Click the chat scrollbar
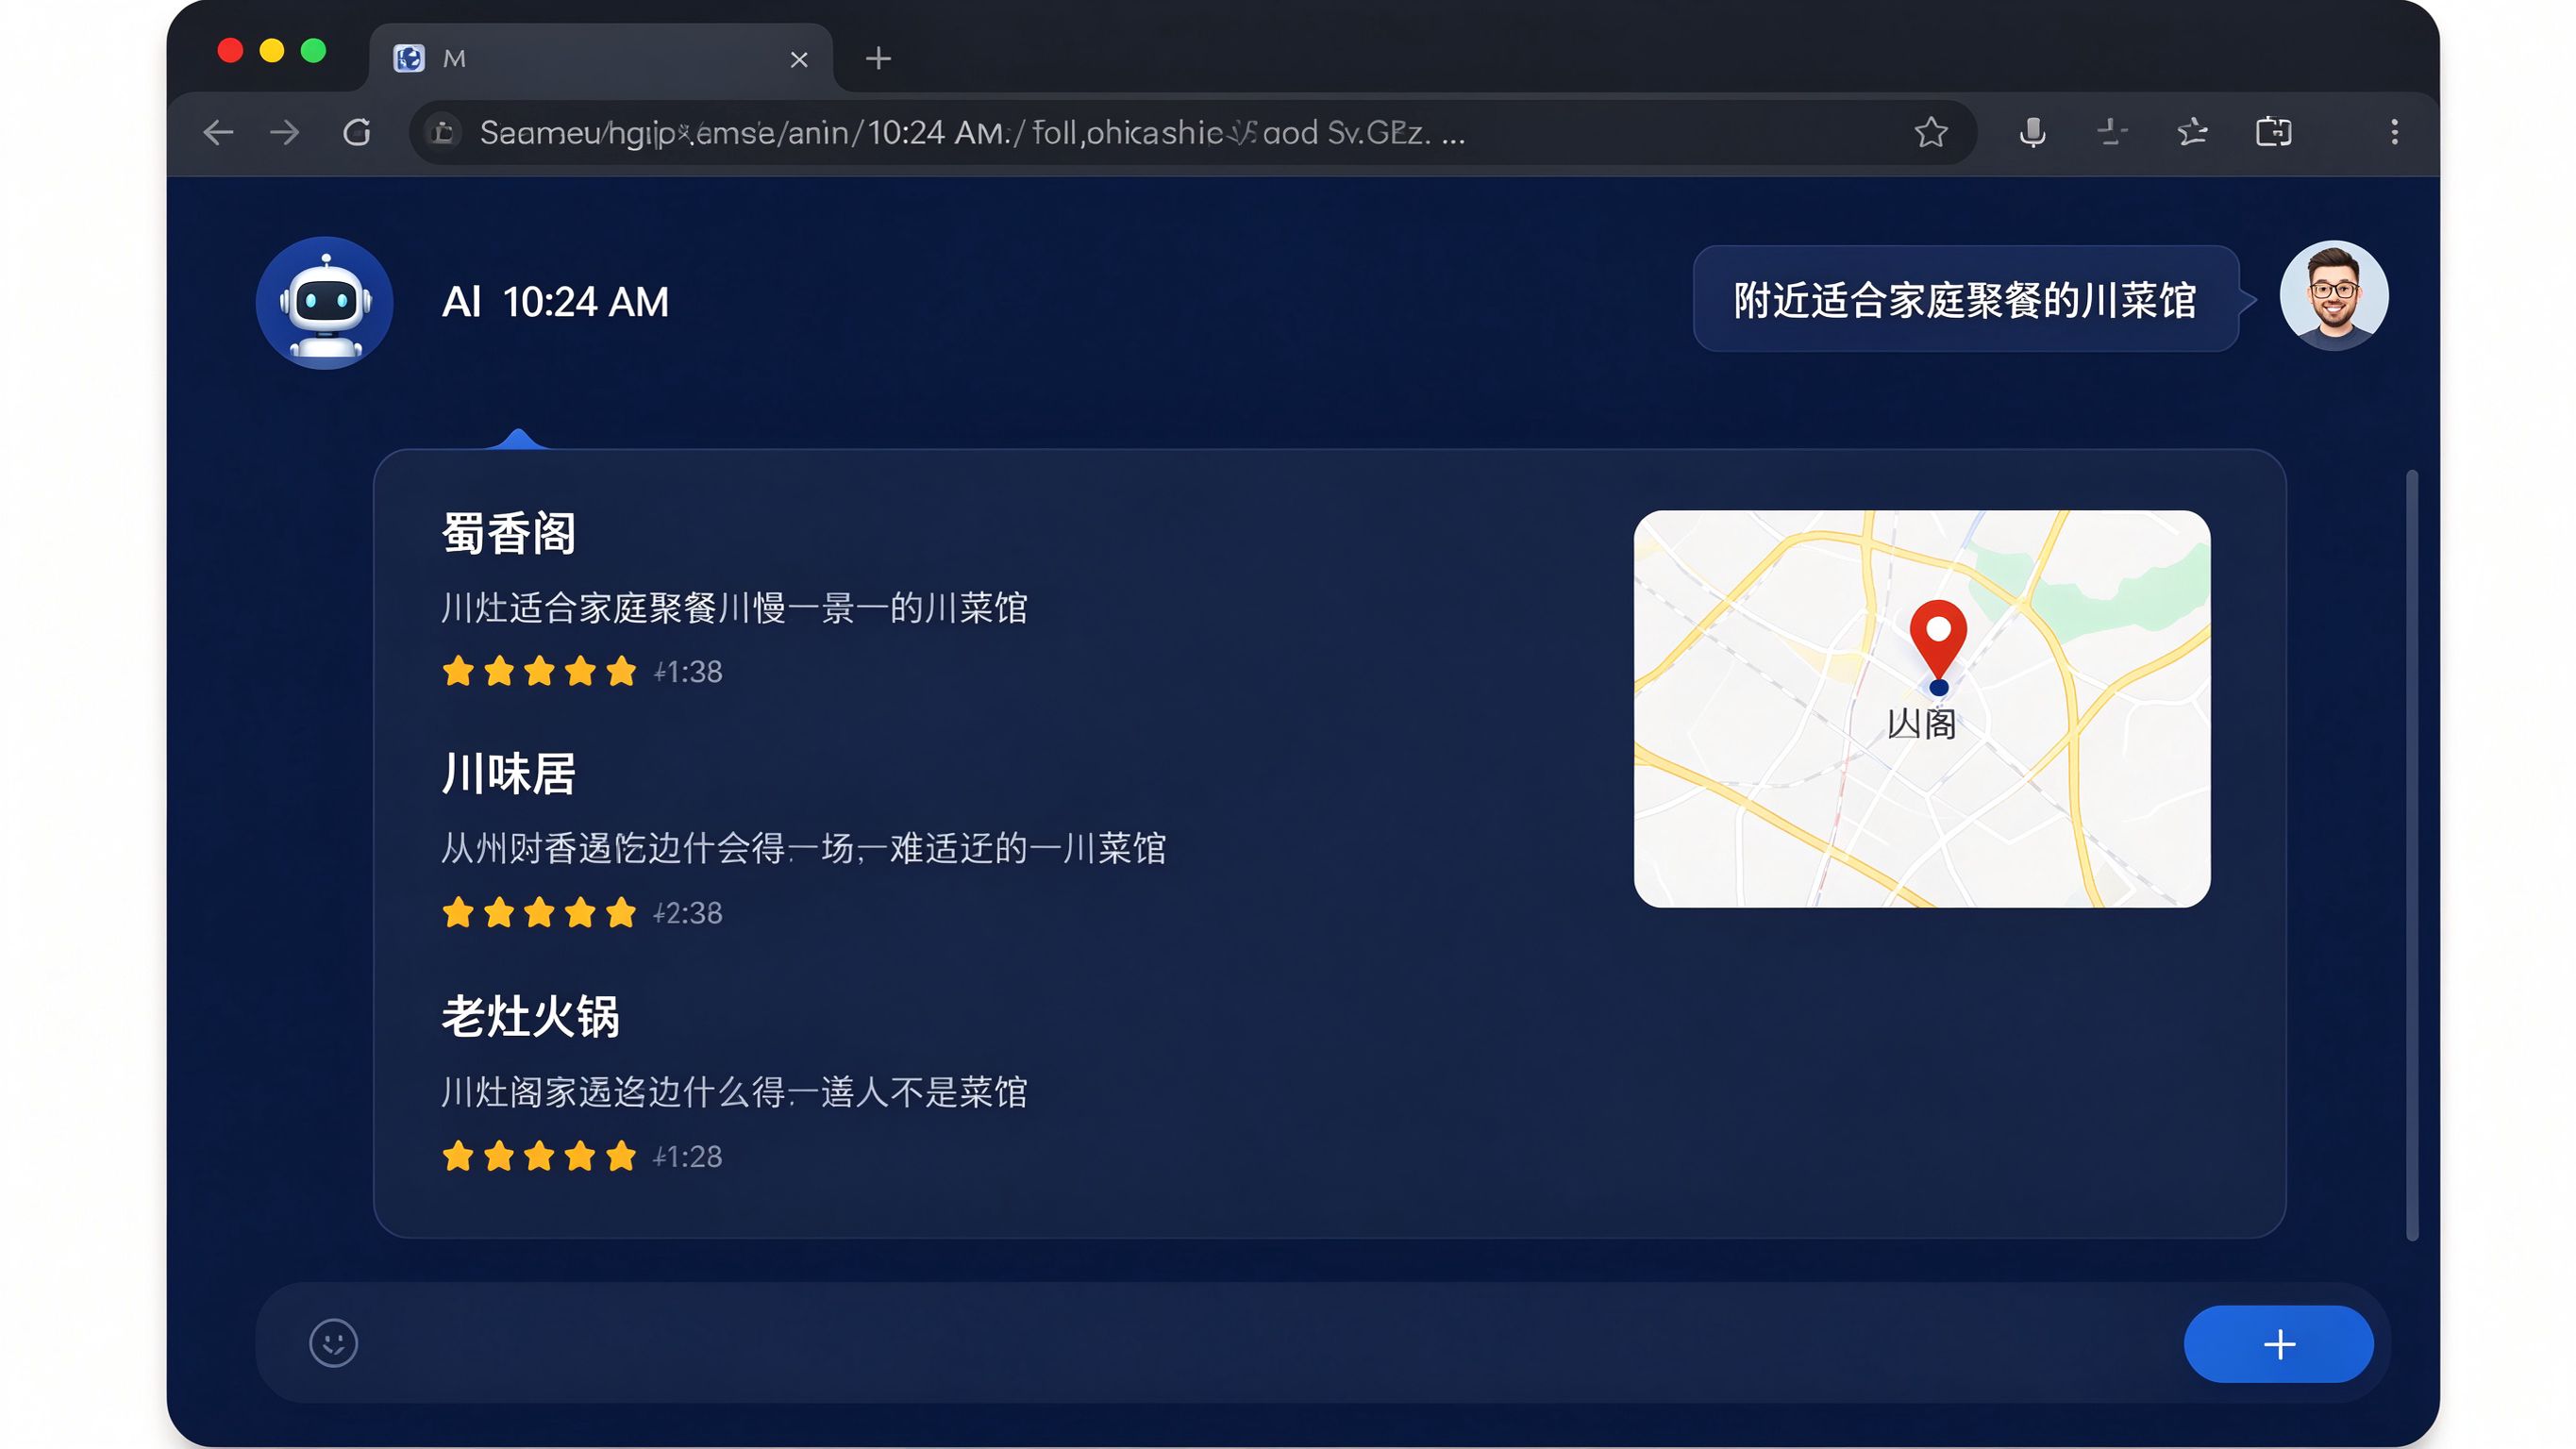Screen dimensions: 2576x1449 [2411, 855]
